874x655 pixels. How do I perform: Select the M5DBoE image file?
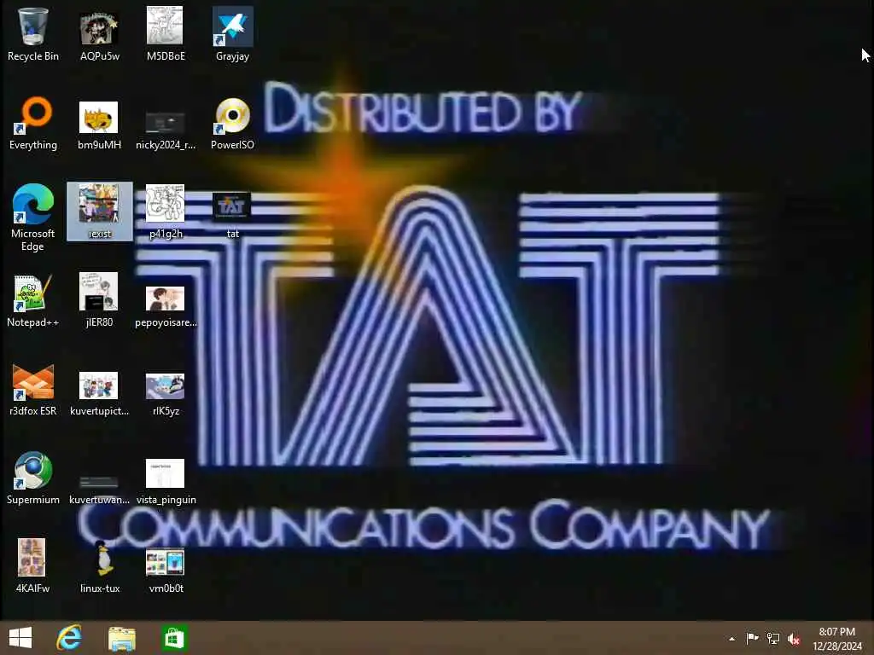point(166,34)
